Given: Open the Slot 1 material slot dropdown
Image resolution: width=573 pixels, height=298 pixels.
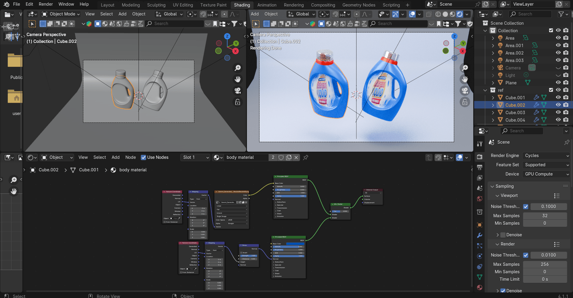Looking at the screenshot, I should click(x=196, y=157).
